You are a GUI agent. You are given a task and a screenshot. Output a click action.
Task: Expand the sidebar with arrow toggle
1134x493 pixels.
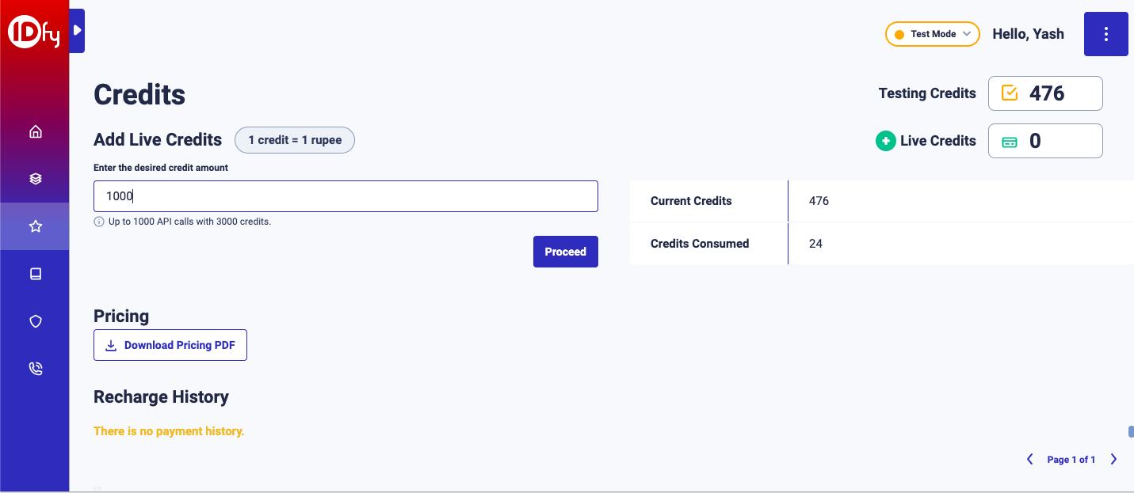[x=77, y=31]
